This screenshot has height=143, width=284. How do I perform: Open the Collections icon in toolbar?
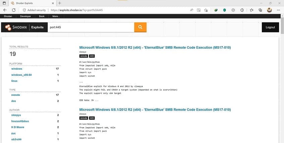(x=260, y=10)
